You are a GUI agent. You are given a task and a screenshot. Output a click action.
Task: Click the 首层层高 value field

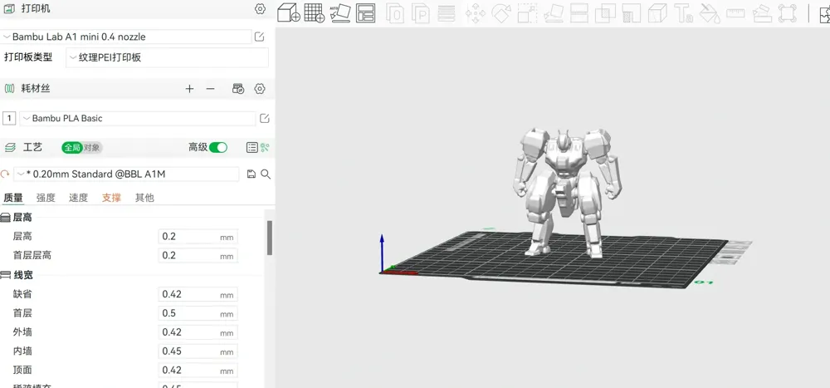click(198, 256)
